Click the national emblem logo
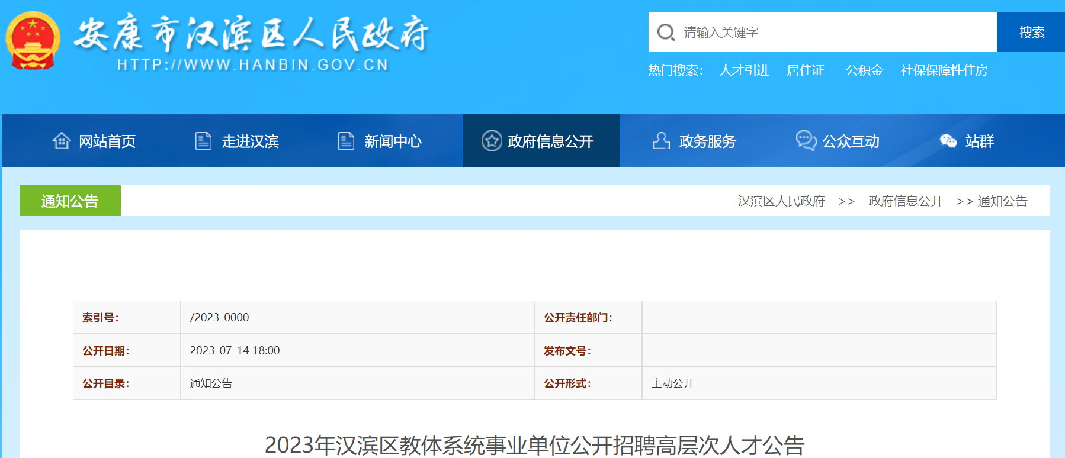Viewport: 1065px width, 458px height. click(x=33, y=41)
